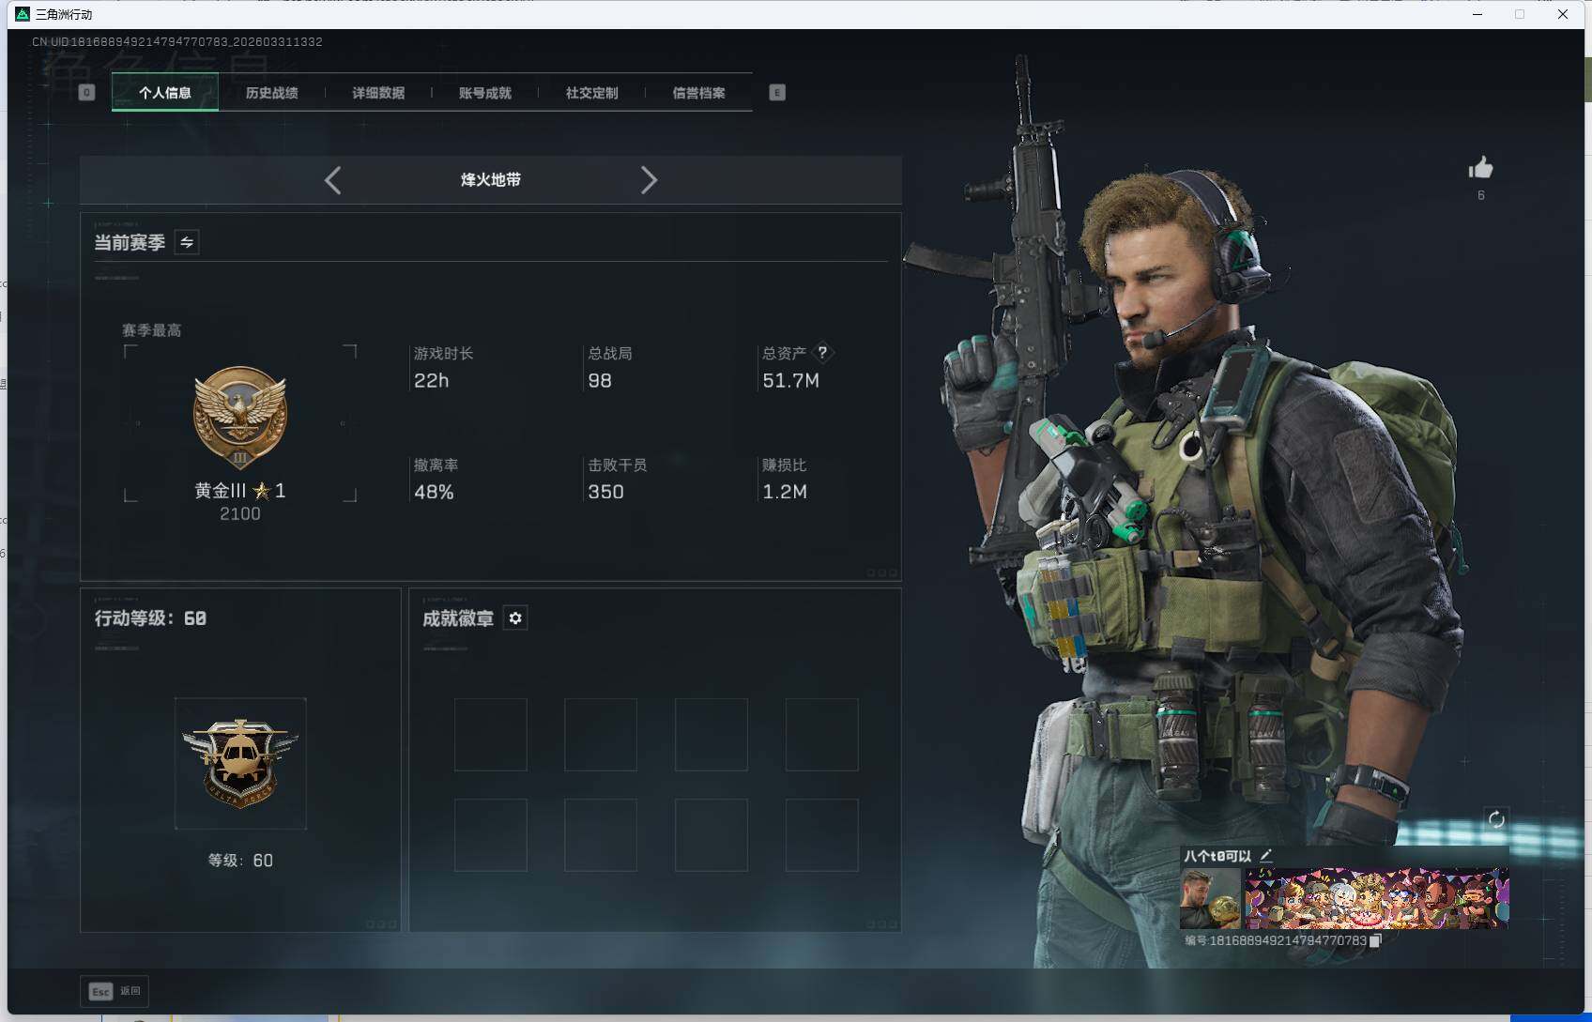Copy the player ID number with copy icon
Screen dimensions: 1592x1022
[1375, 940]
